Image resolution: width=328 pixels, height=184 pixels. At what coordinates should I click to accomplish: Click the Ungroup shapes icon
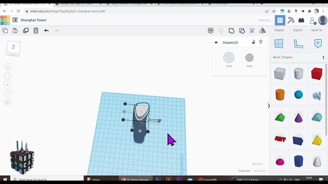pos(242,31)
